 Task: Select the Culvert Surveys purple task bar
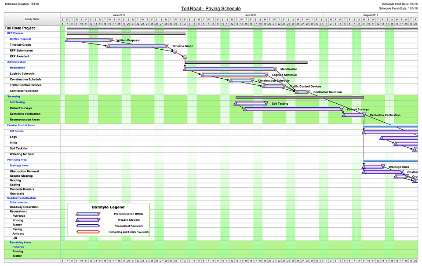293,109
